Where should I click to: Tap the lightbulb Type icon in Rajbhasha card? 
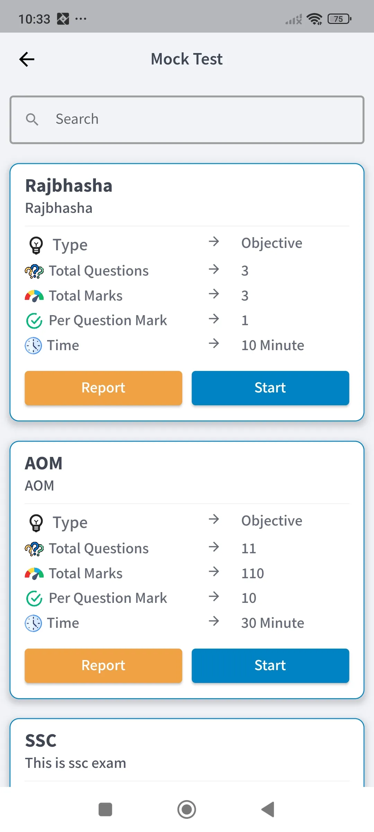[x=36, y=245]
